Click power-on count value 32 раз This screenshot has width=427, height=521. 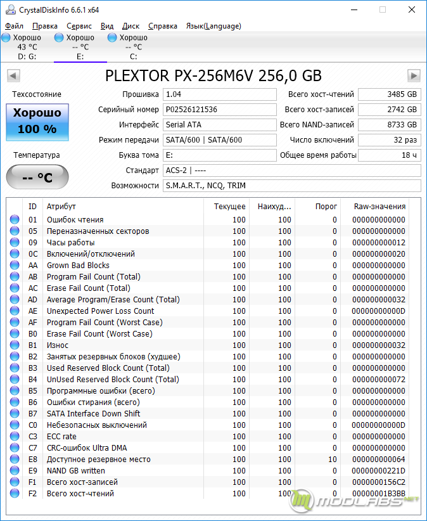coord(390,140)
